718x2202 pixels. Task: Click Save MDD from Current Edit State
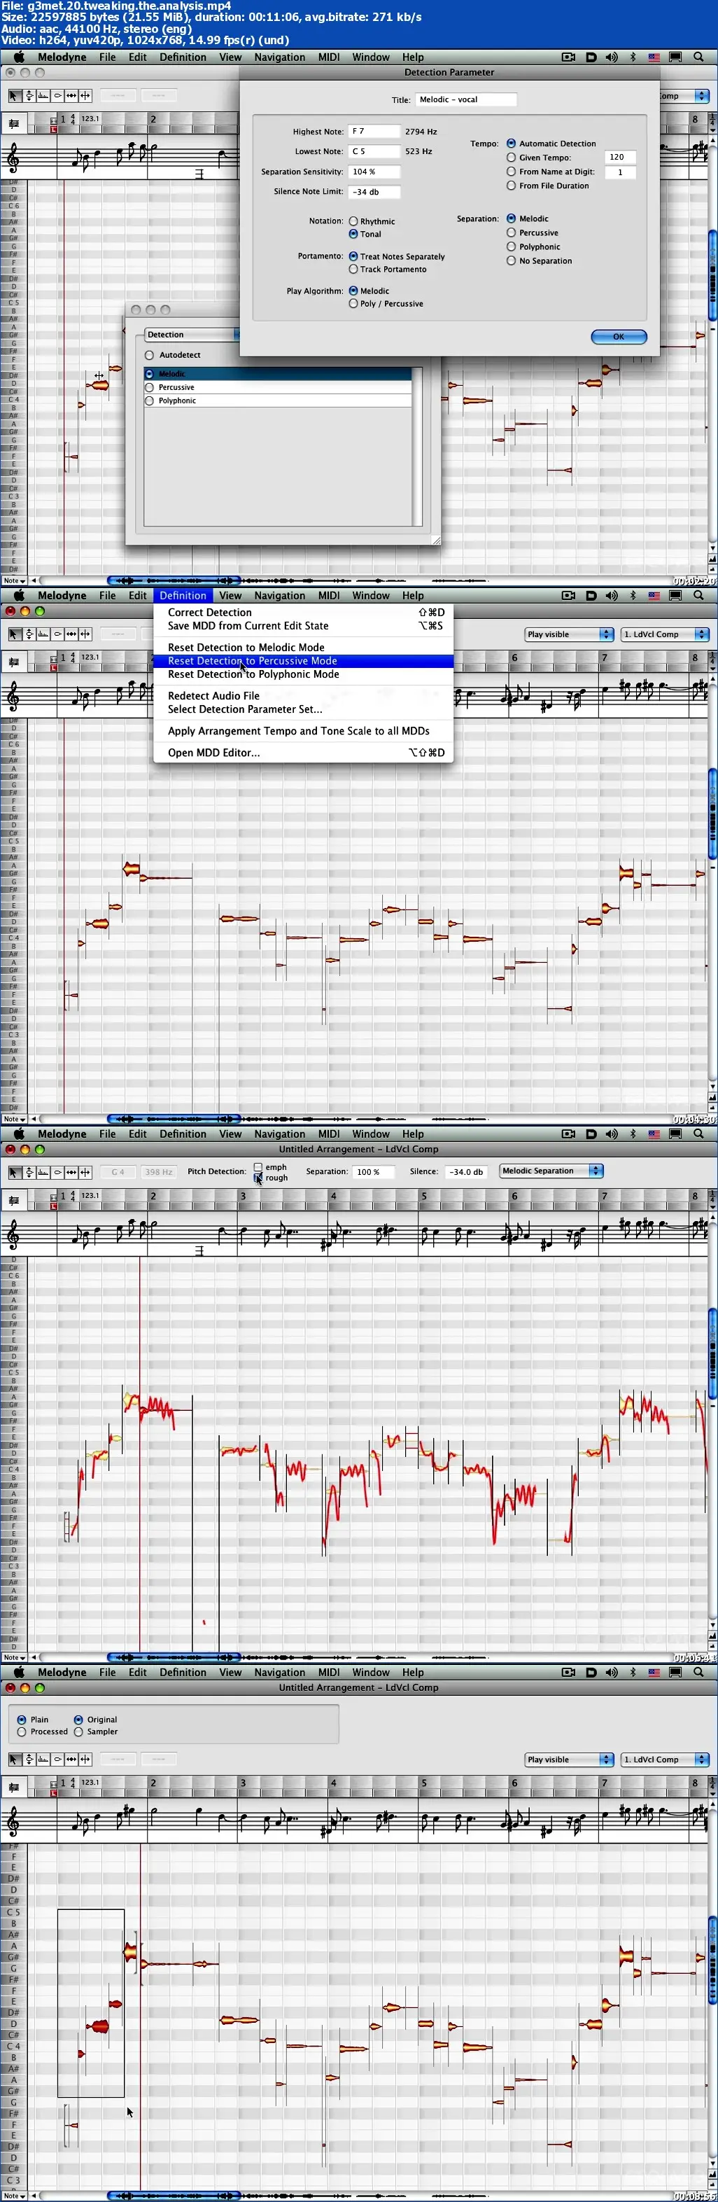[248, 626]
